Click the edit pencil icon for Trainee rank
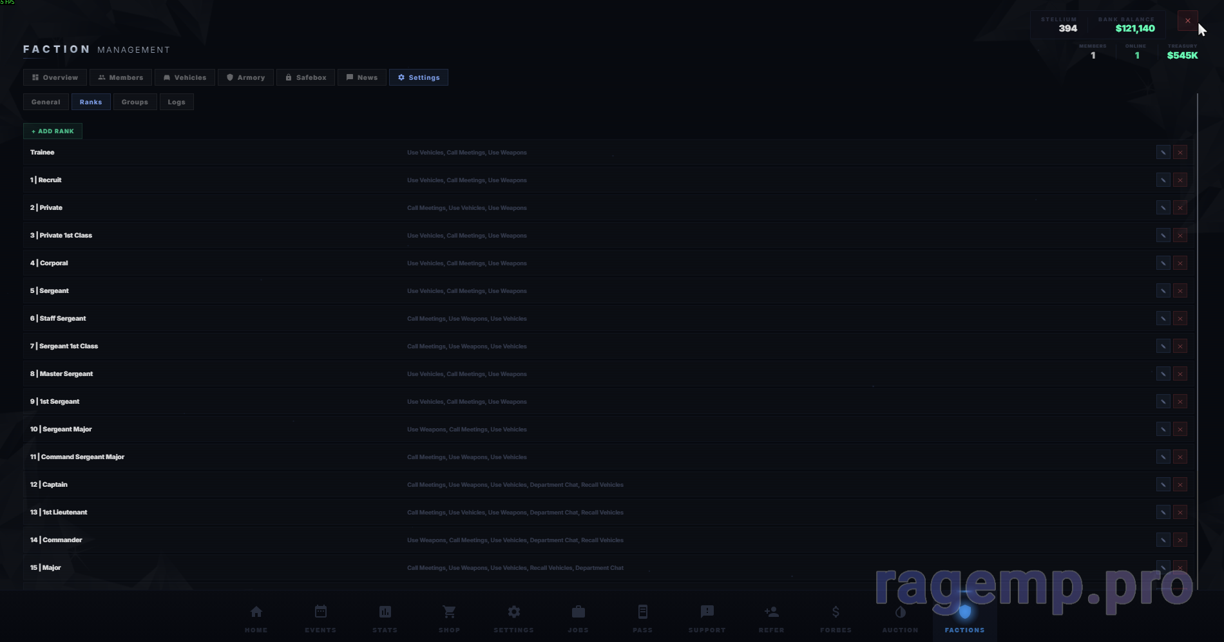 1163,153
